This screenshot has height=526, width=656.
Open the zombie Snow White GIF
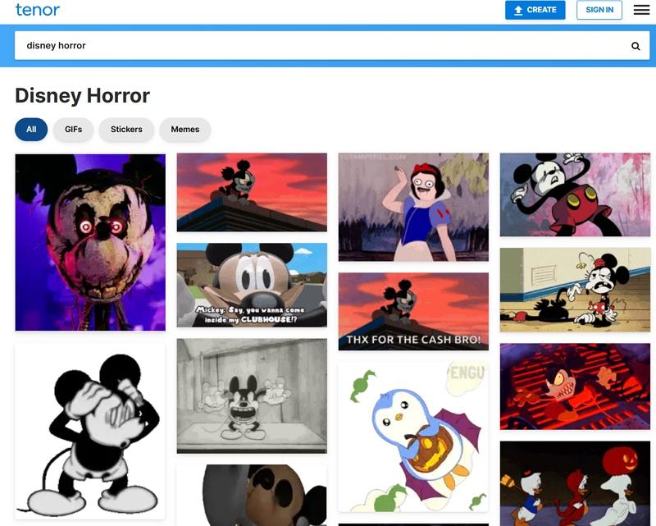tap(413, 207)
